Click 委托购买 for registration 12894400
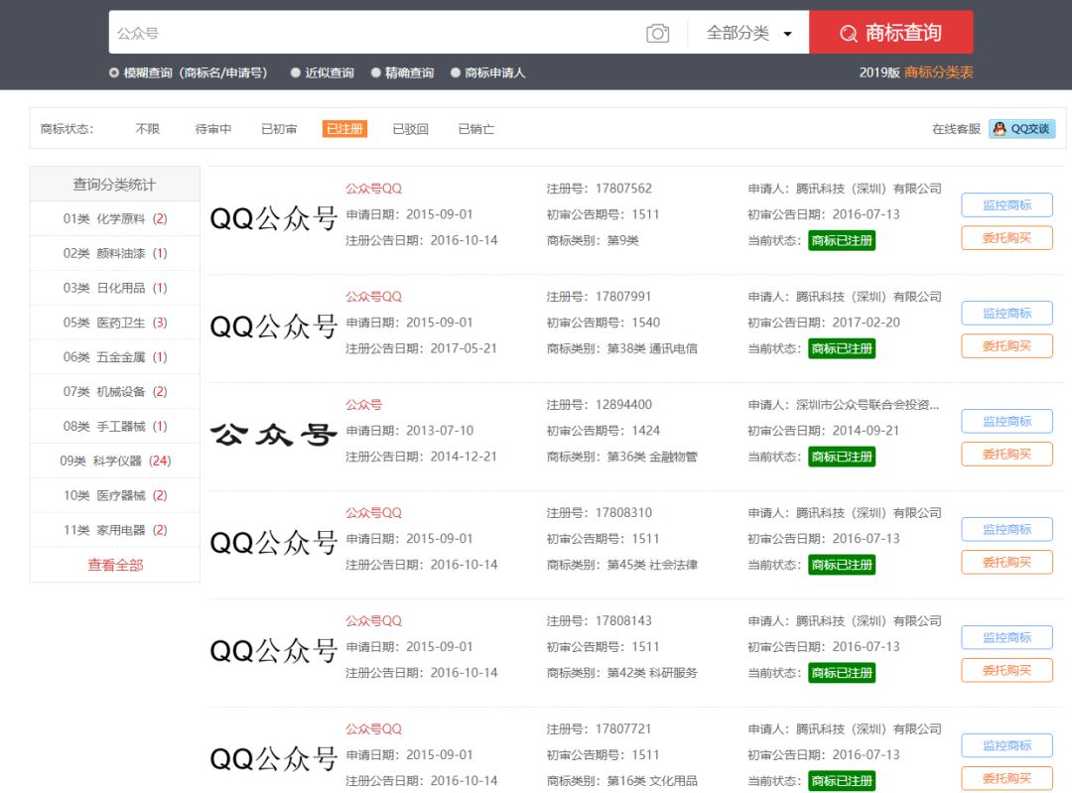Screen dimensions: 1072x793 [1006, 454]
